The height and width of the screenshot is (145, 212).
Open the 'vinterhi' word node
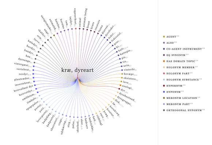(x=130, y=70)
